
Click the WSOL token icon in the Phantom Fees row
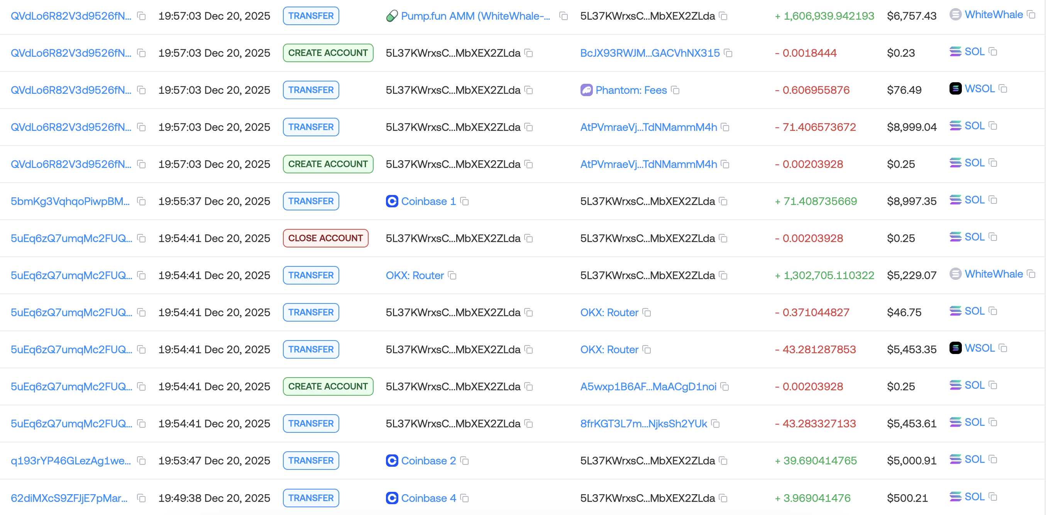tap(955, 88)
